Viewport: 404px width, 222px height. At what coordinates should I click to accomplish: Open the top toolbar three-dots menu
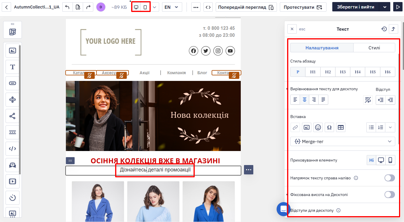tap(196, 7)
